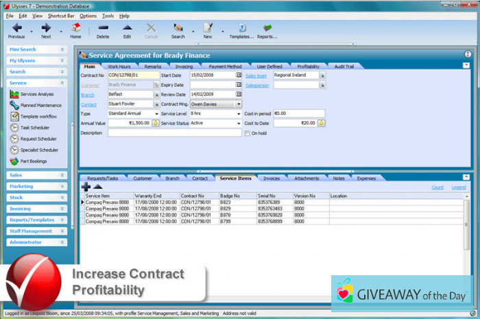Open Services Analysis in sidebar

coord(36,94)
